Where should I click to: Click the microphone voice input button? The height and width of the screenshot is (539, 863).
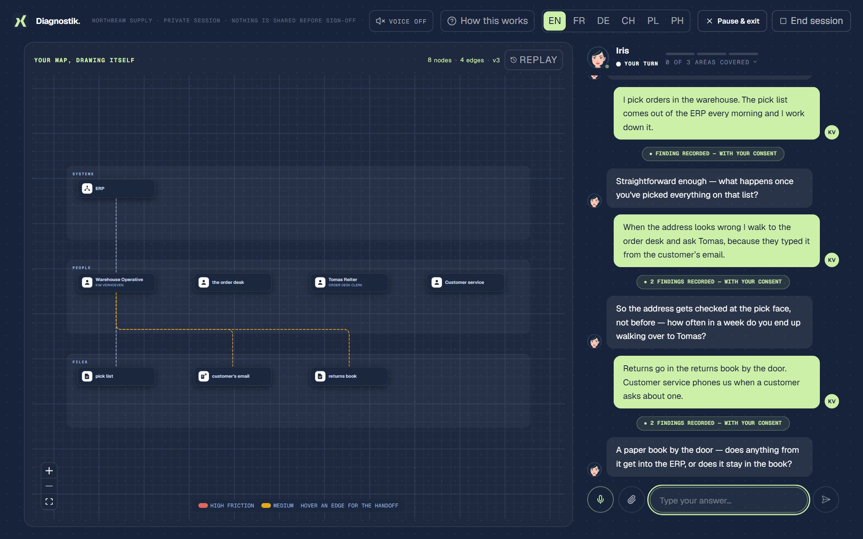(600, 499)
